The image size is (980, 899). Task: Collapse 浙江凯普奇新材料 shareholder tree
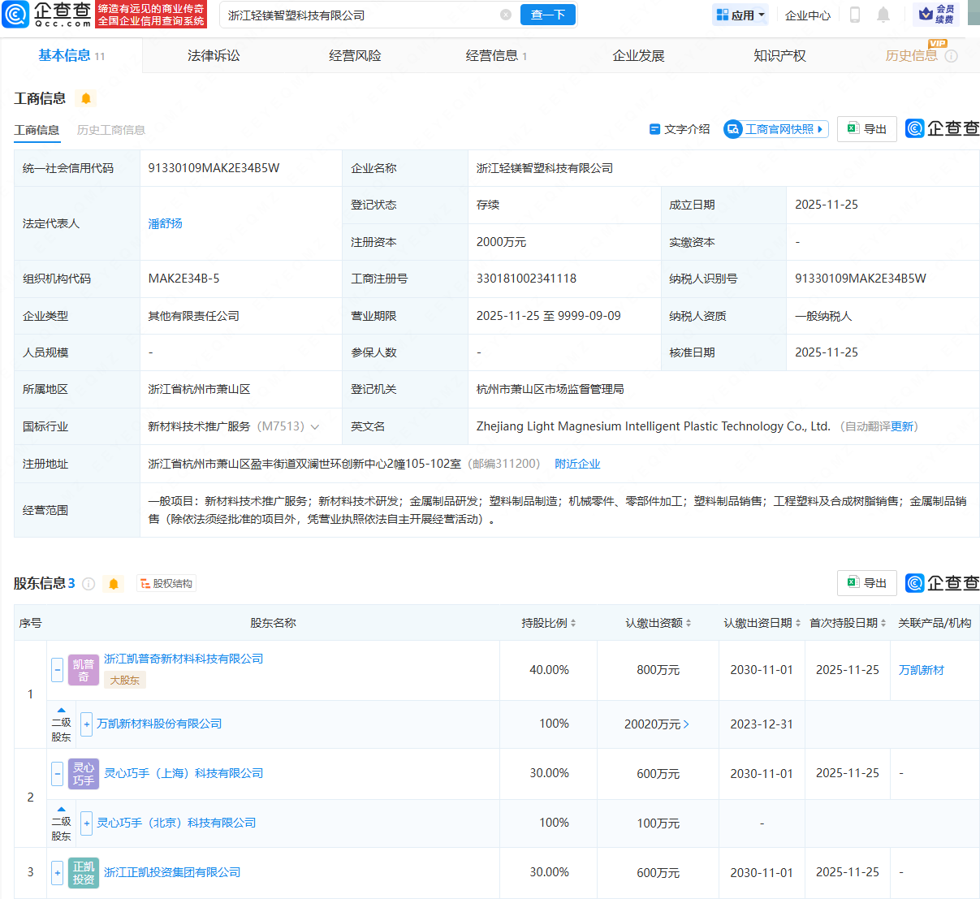(57, 670)
